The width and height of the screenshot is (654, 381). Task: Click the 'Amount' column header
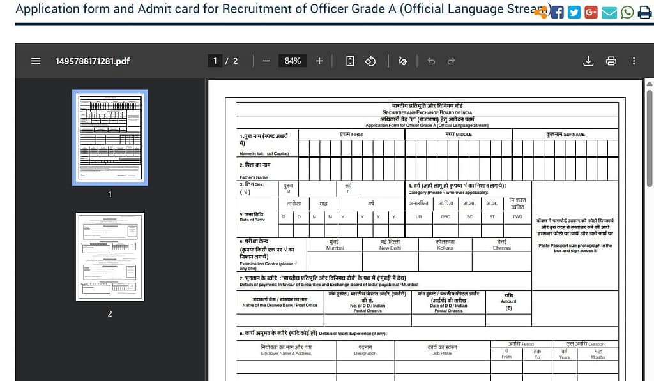(x=508, y=301)
